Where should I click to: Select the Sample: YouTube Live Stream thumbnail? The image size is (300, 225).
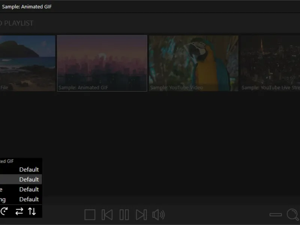270,63
